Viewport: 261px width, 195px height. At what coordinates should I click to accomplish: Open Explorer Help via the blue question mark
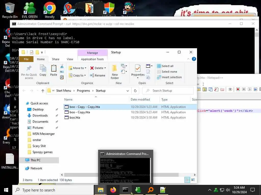[x=194, y=59]
